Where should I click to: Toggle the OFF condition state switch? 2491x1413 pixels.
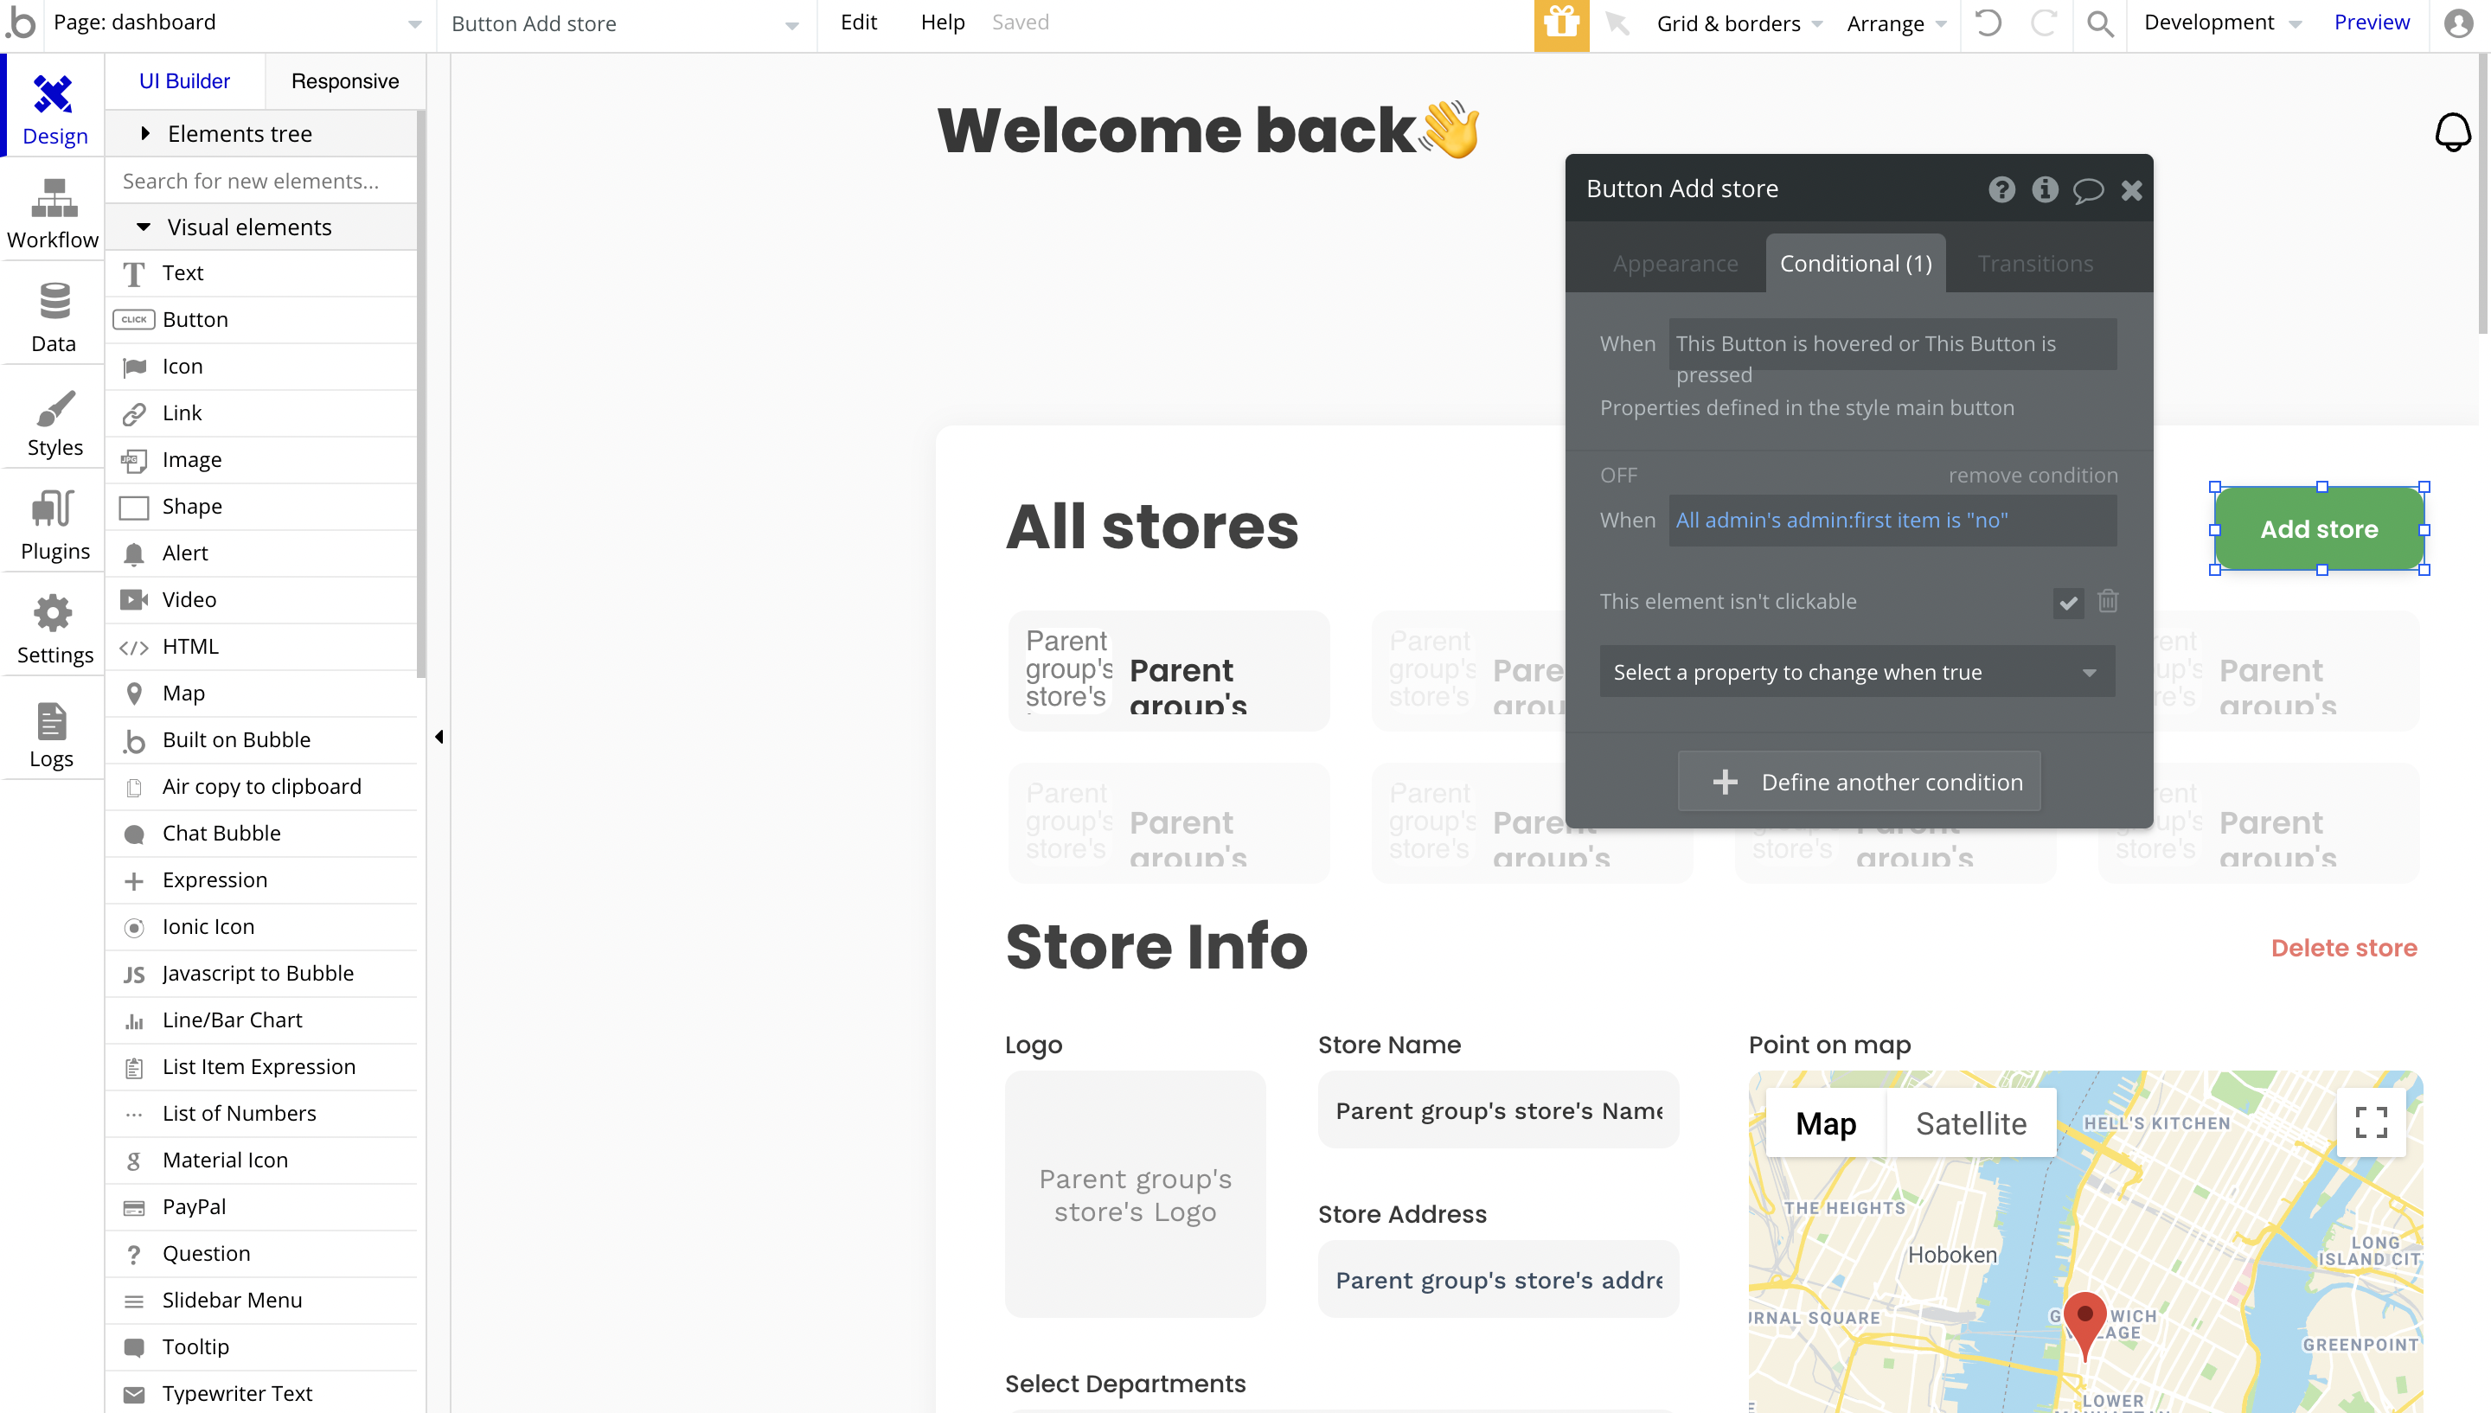point(1617,476)
